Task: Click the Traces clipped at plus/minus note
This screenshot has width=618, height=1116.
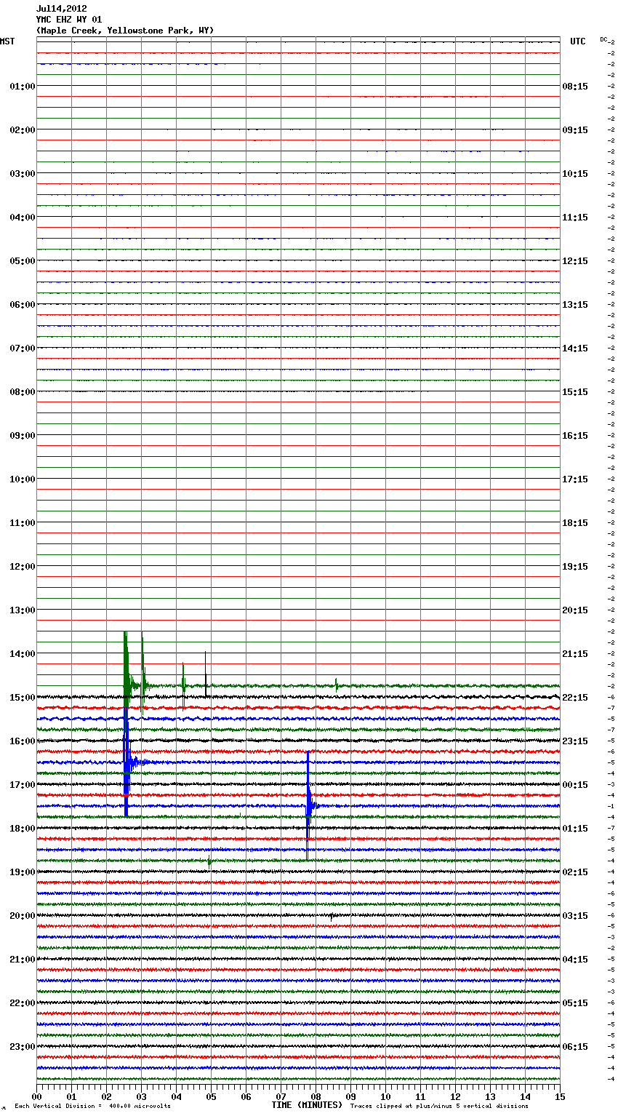Action: [439, 1107]
